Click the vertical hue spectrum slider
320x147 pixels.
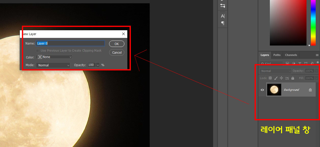(313, 22)
